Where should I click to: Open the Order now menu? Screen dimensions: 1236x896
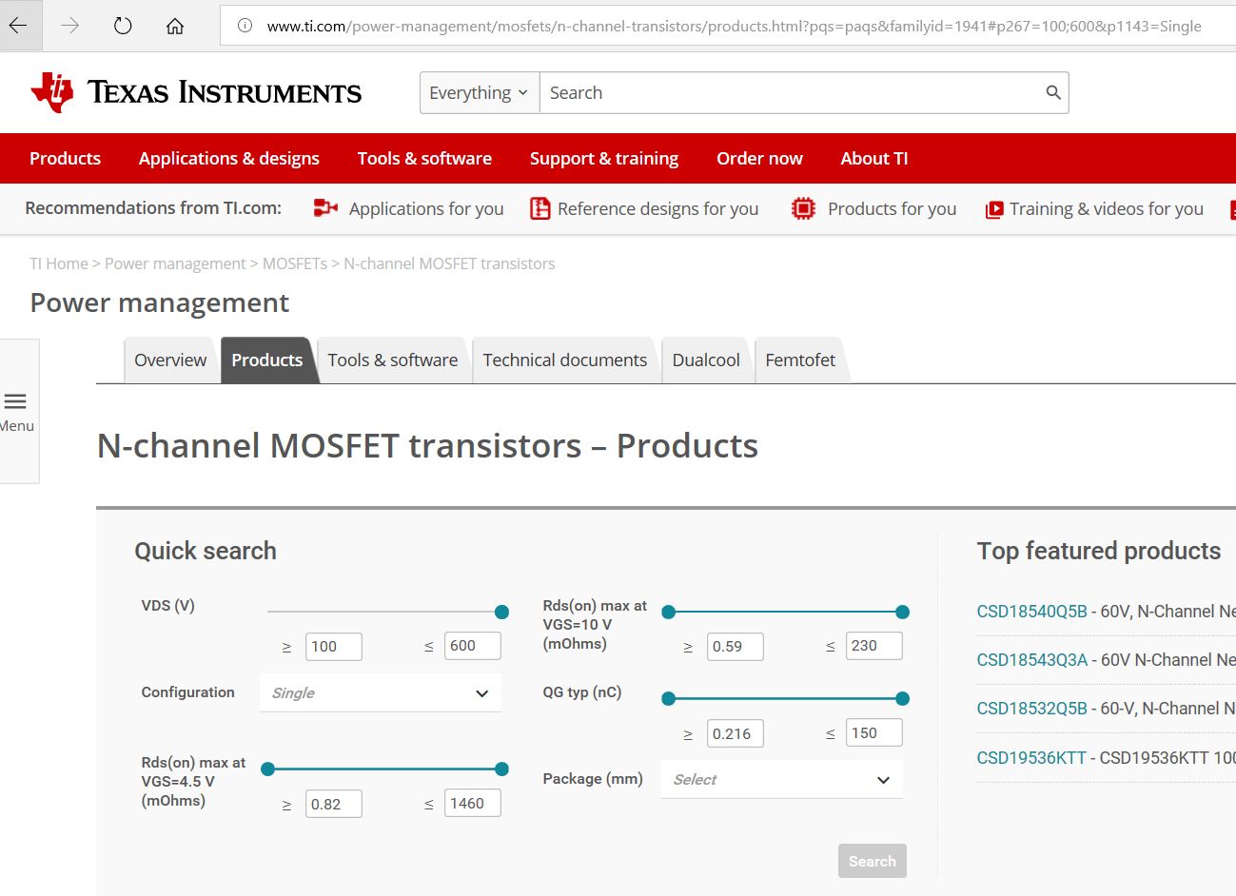tap(759, 158)
